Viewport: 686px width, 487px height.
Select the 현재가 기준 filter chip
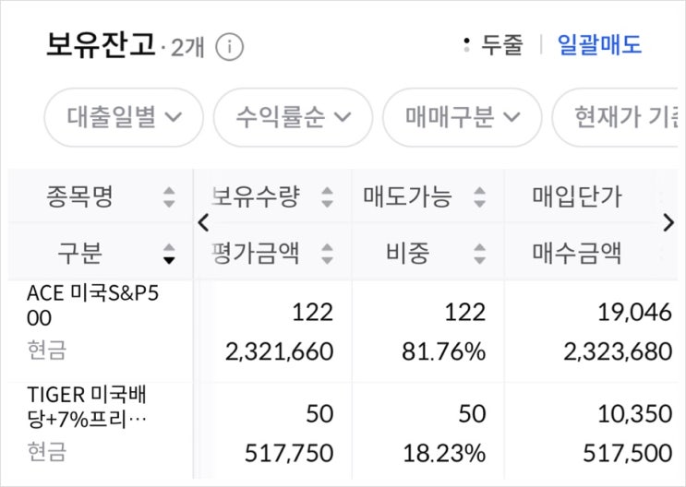click(x=615, y=117)
